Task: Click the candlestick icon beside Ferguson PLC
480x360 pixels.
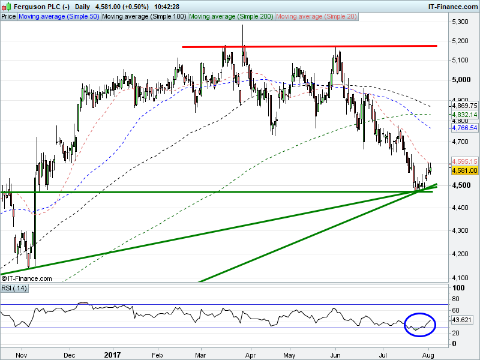Action: [x=7, y=7]
